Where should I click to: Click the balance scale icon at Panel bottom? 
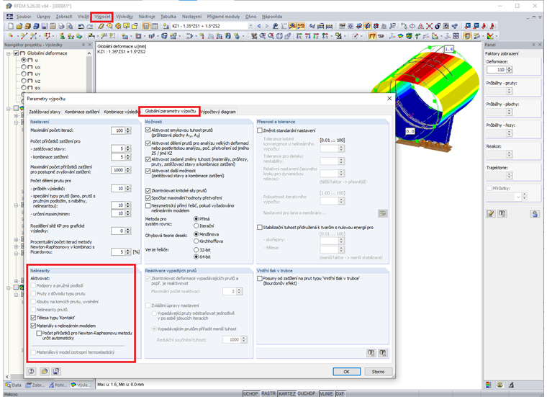coord(500,385)
